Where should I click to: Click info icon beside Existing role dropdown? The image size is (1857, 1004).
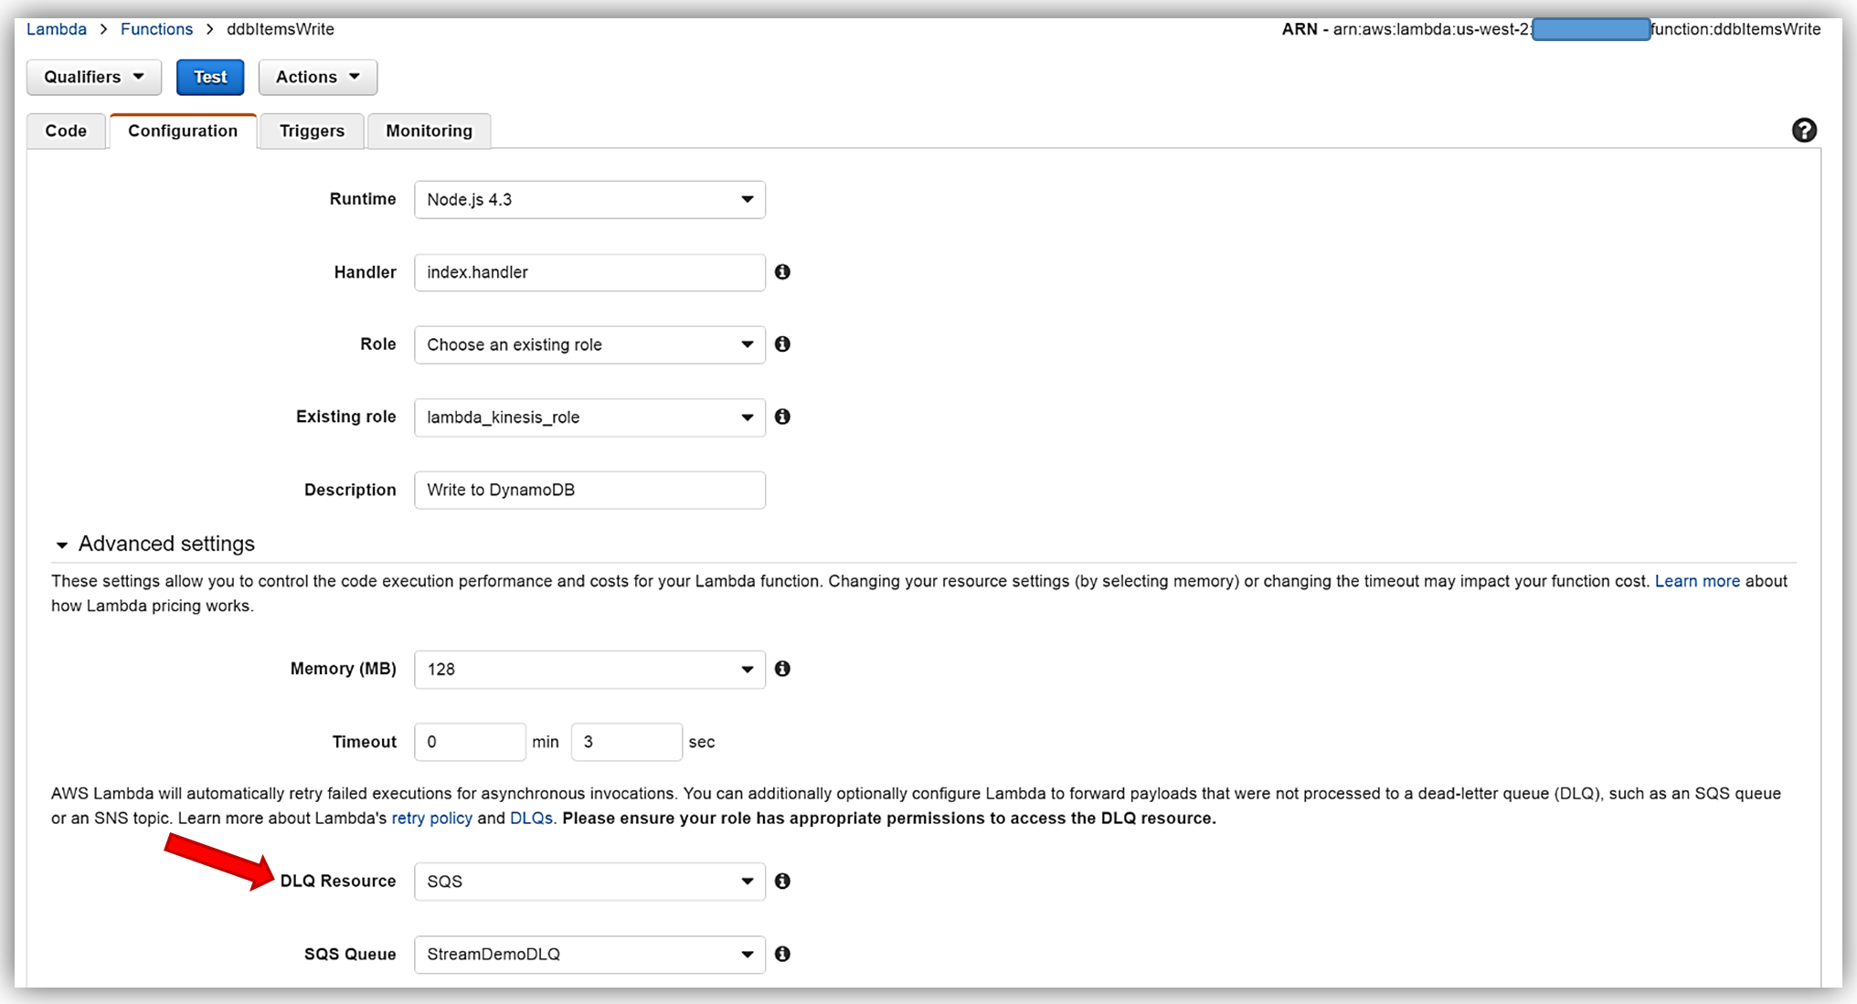click(x=782, y=417)
